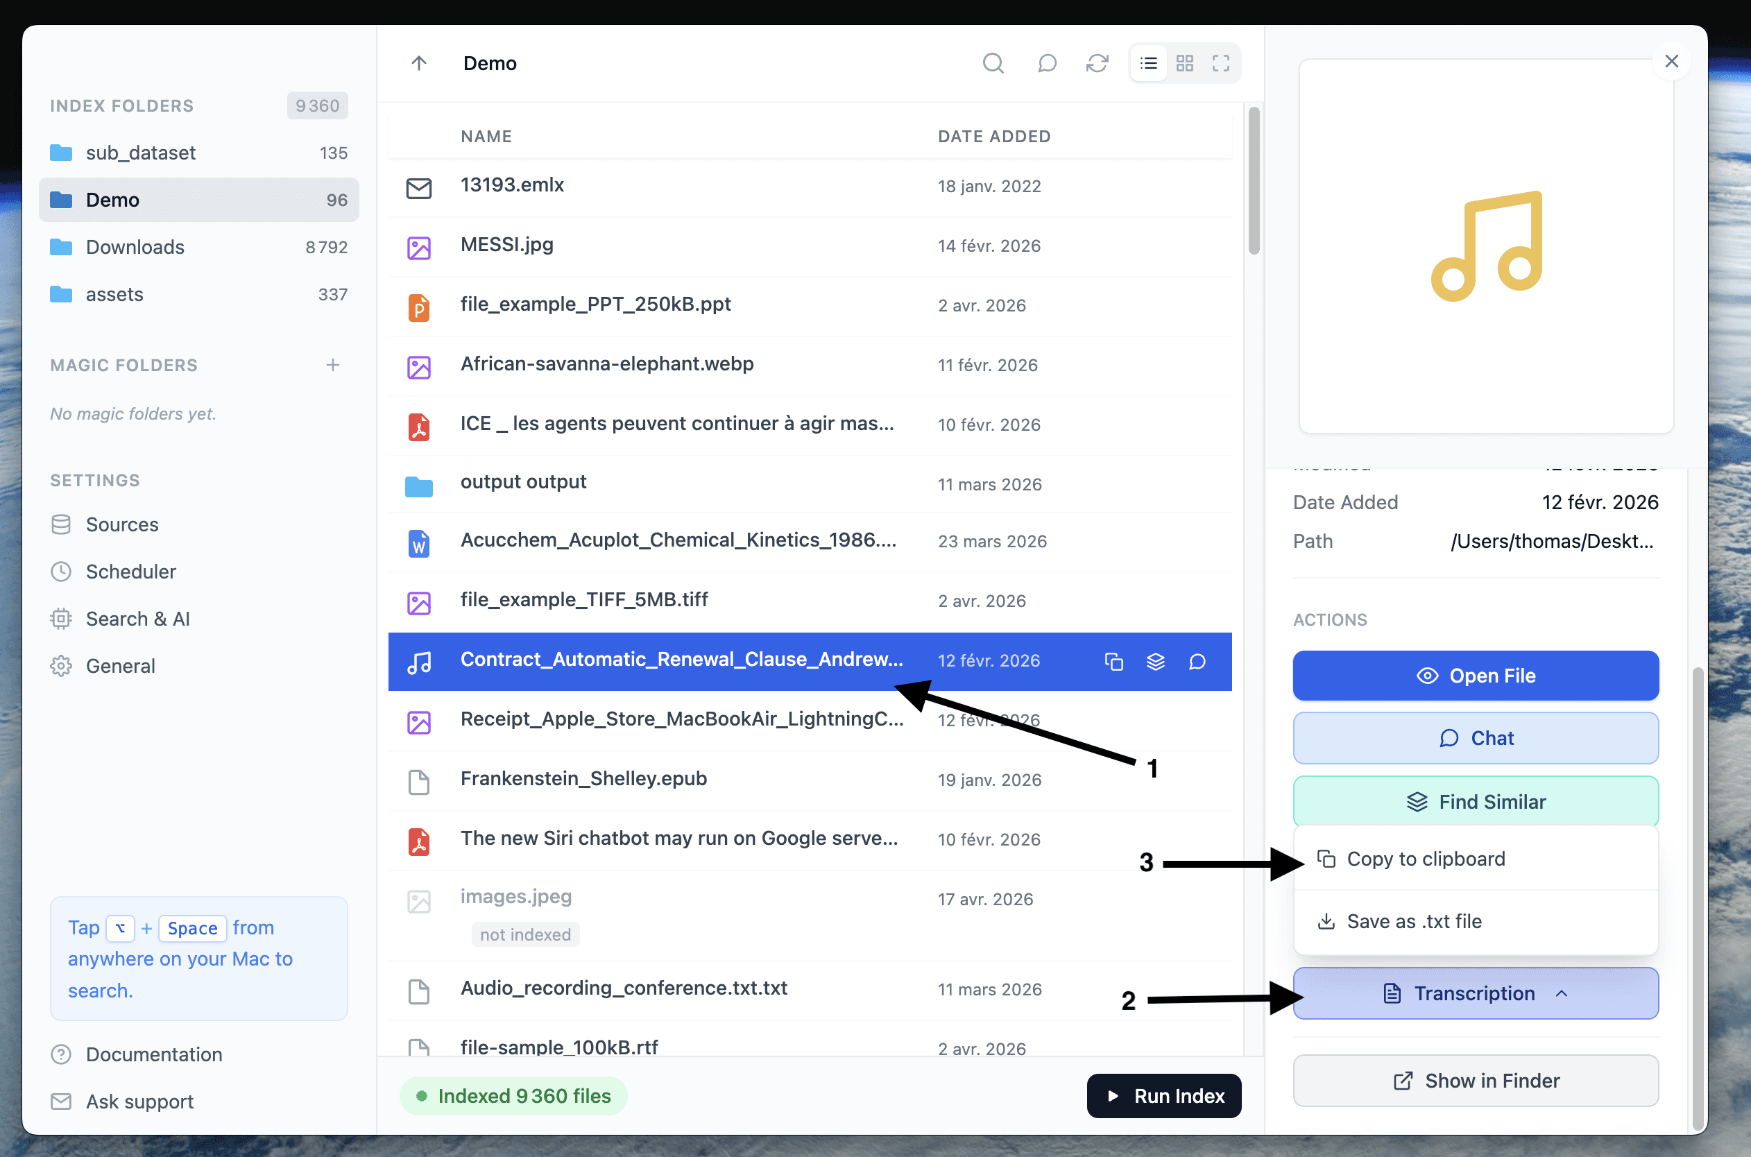Click the file list vertical scrollbar
Screen dimensions: 1751x1157
(1253, 181)
